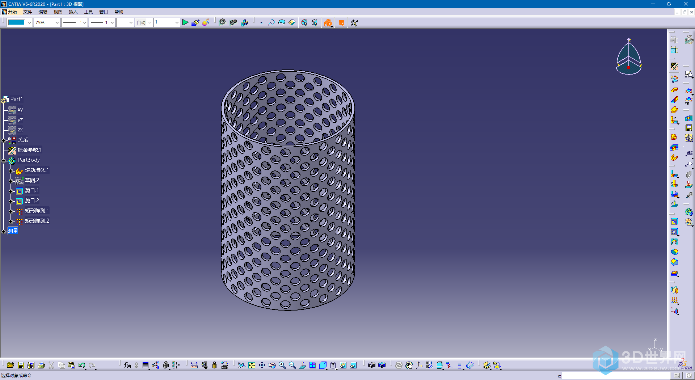
Task: Click the Fit All In icon
Action: point(252,365)
